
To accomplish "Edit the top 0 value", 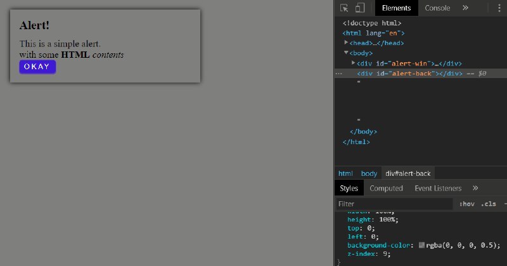I will (369, 228).
